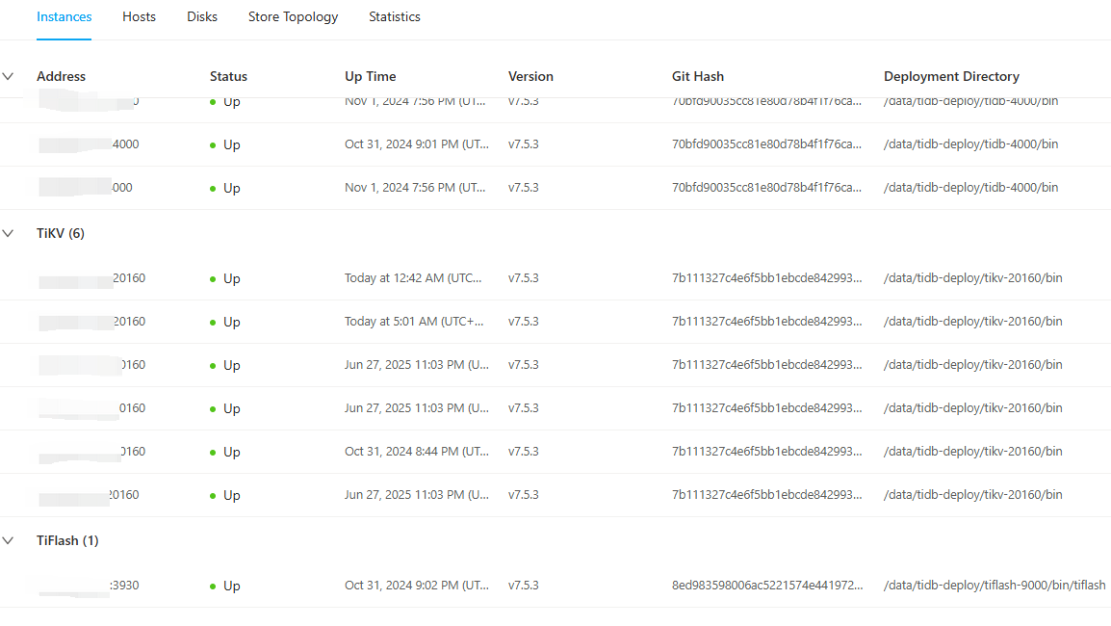The image size is (1111, 626).
Task: Click the Git Hash column header
Action: coord(698,76)
